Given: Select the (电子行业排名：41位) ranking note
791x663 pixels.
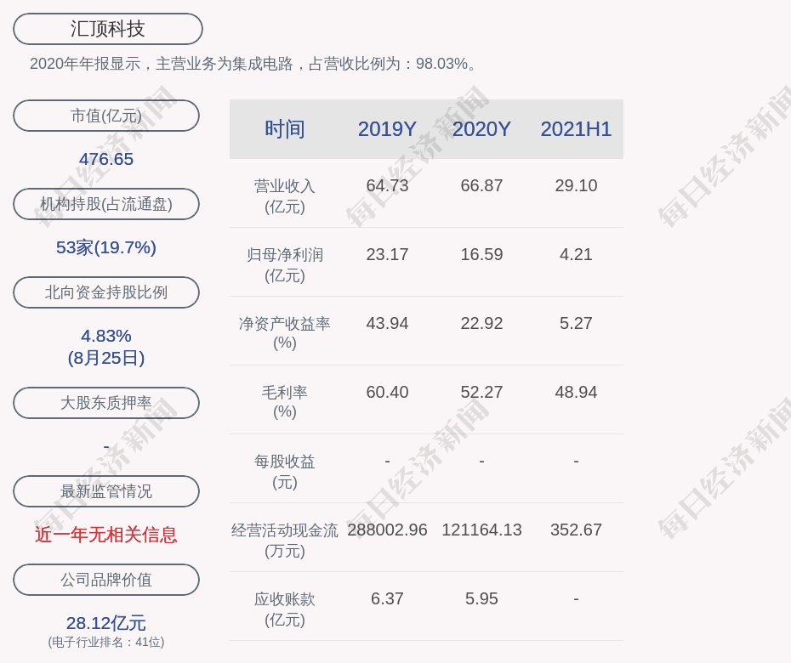Looking at the screenshot, I should 106,642.
